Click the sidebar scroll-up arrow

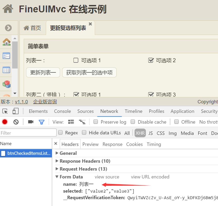pyautogui.click(x=15, y=38)
